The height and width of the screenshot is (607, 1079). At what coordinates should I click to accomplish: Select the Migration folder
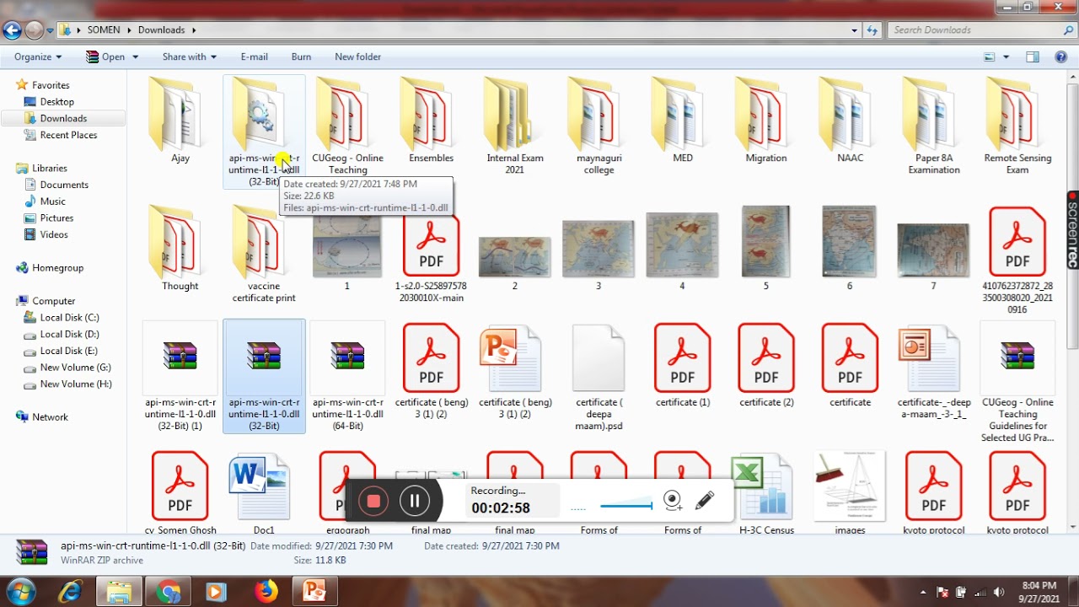tap(765, 120)
